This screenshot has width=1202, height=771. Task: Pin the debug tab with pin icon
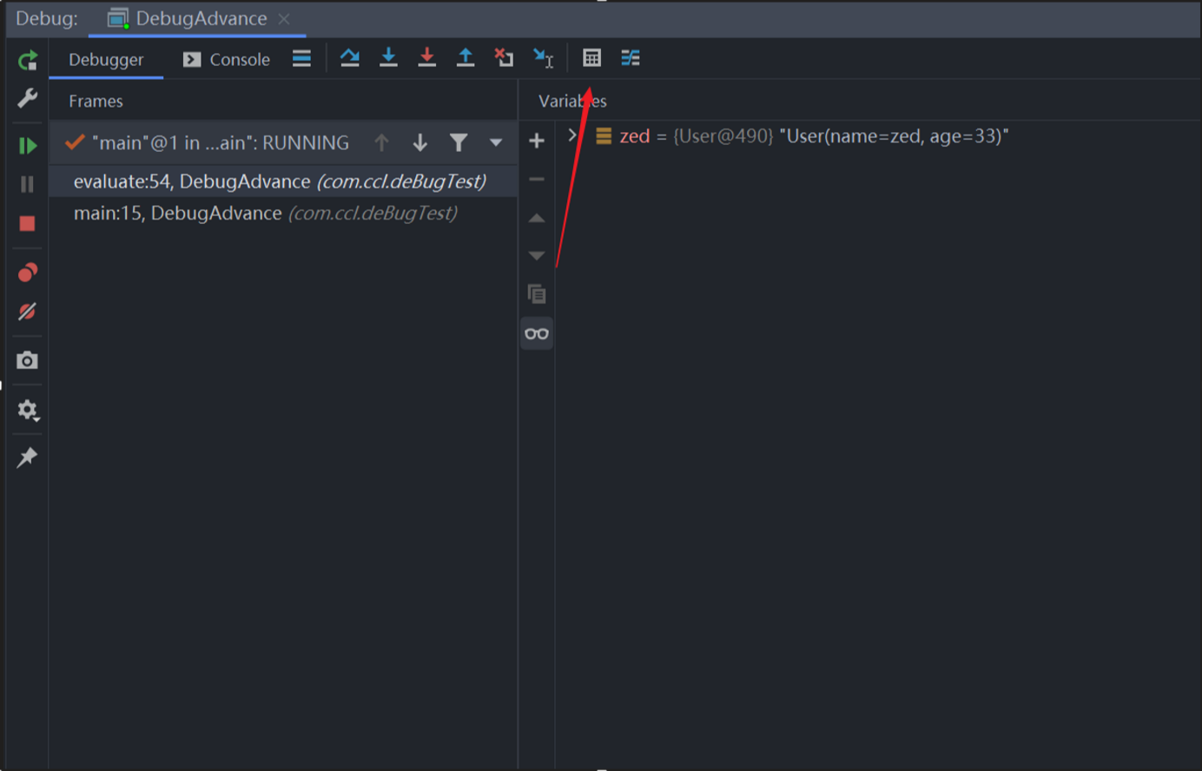click(x=28, y=458)
